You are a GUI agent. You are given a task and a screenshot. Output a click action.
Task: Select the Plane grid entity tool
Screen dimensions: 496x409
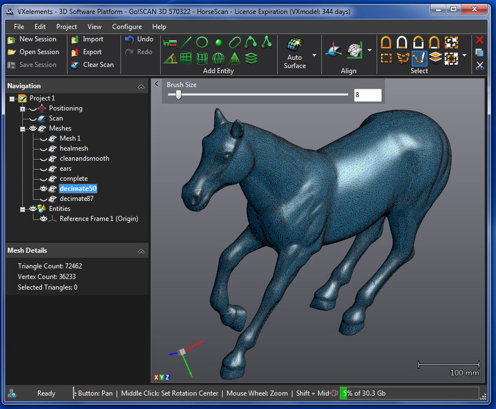tap(186, 59)
